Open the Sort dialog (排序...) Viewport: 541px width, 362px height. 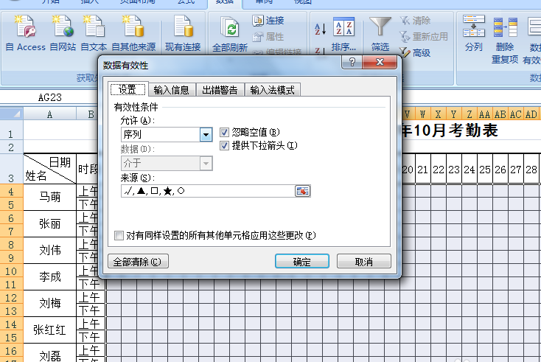[x=343, y=34]
